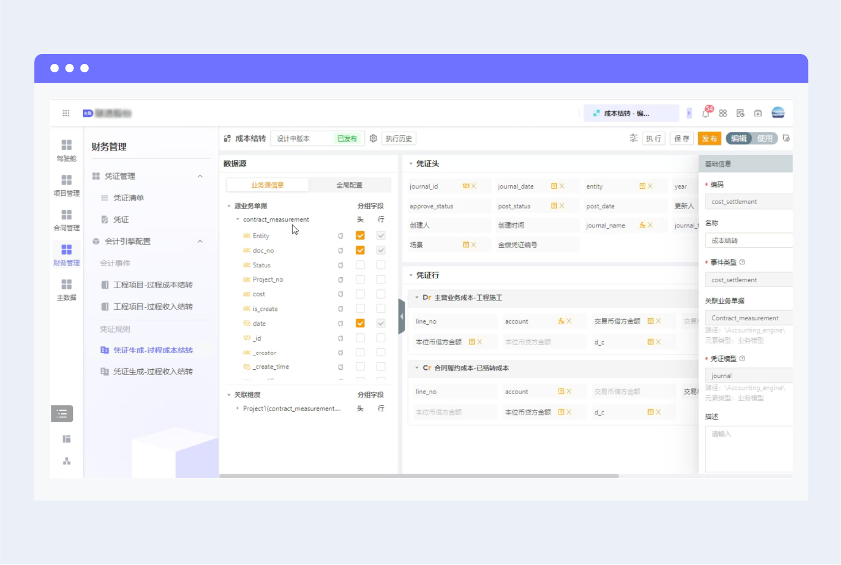Click the 执行 button
Viewport: 841px width, 565px height.
[x=653, y=138]
